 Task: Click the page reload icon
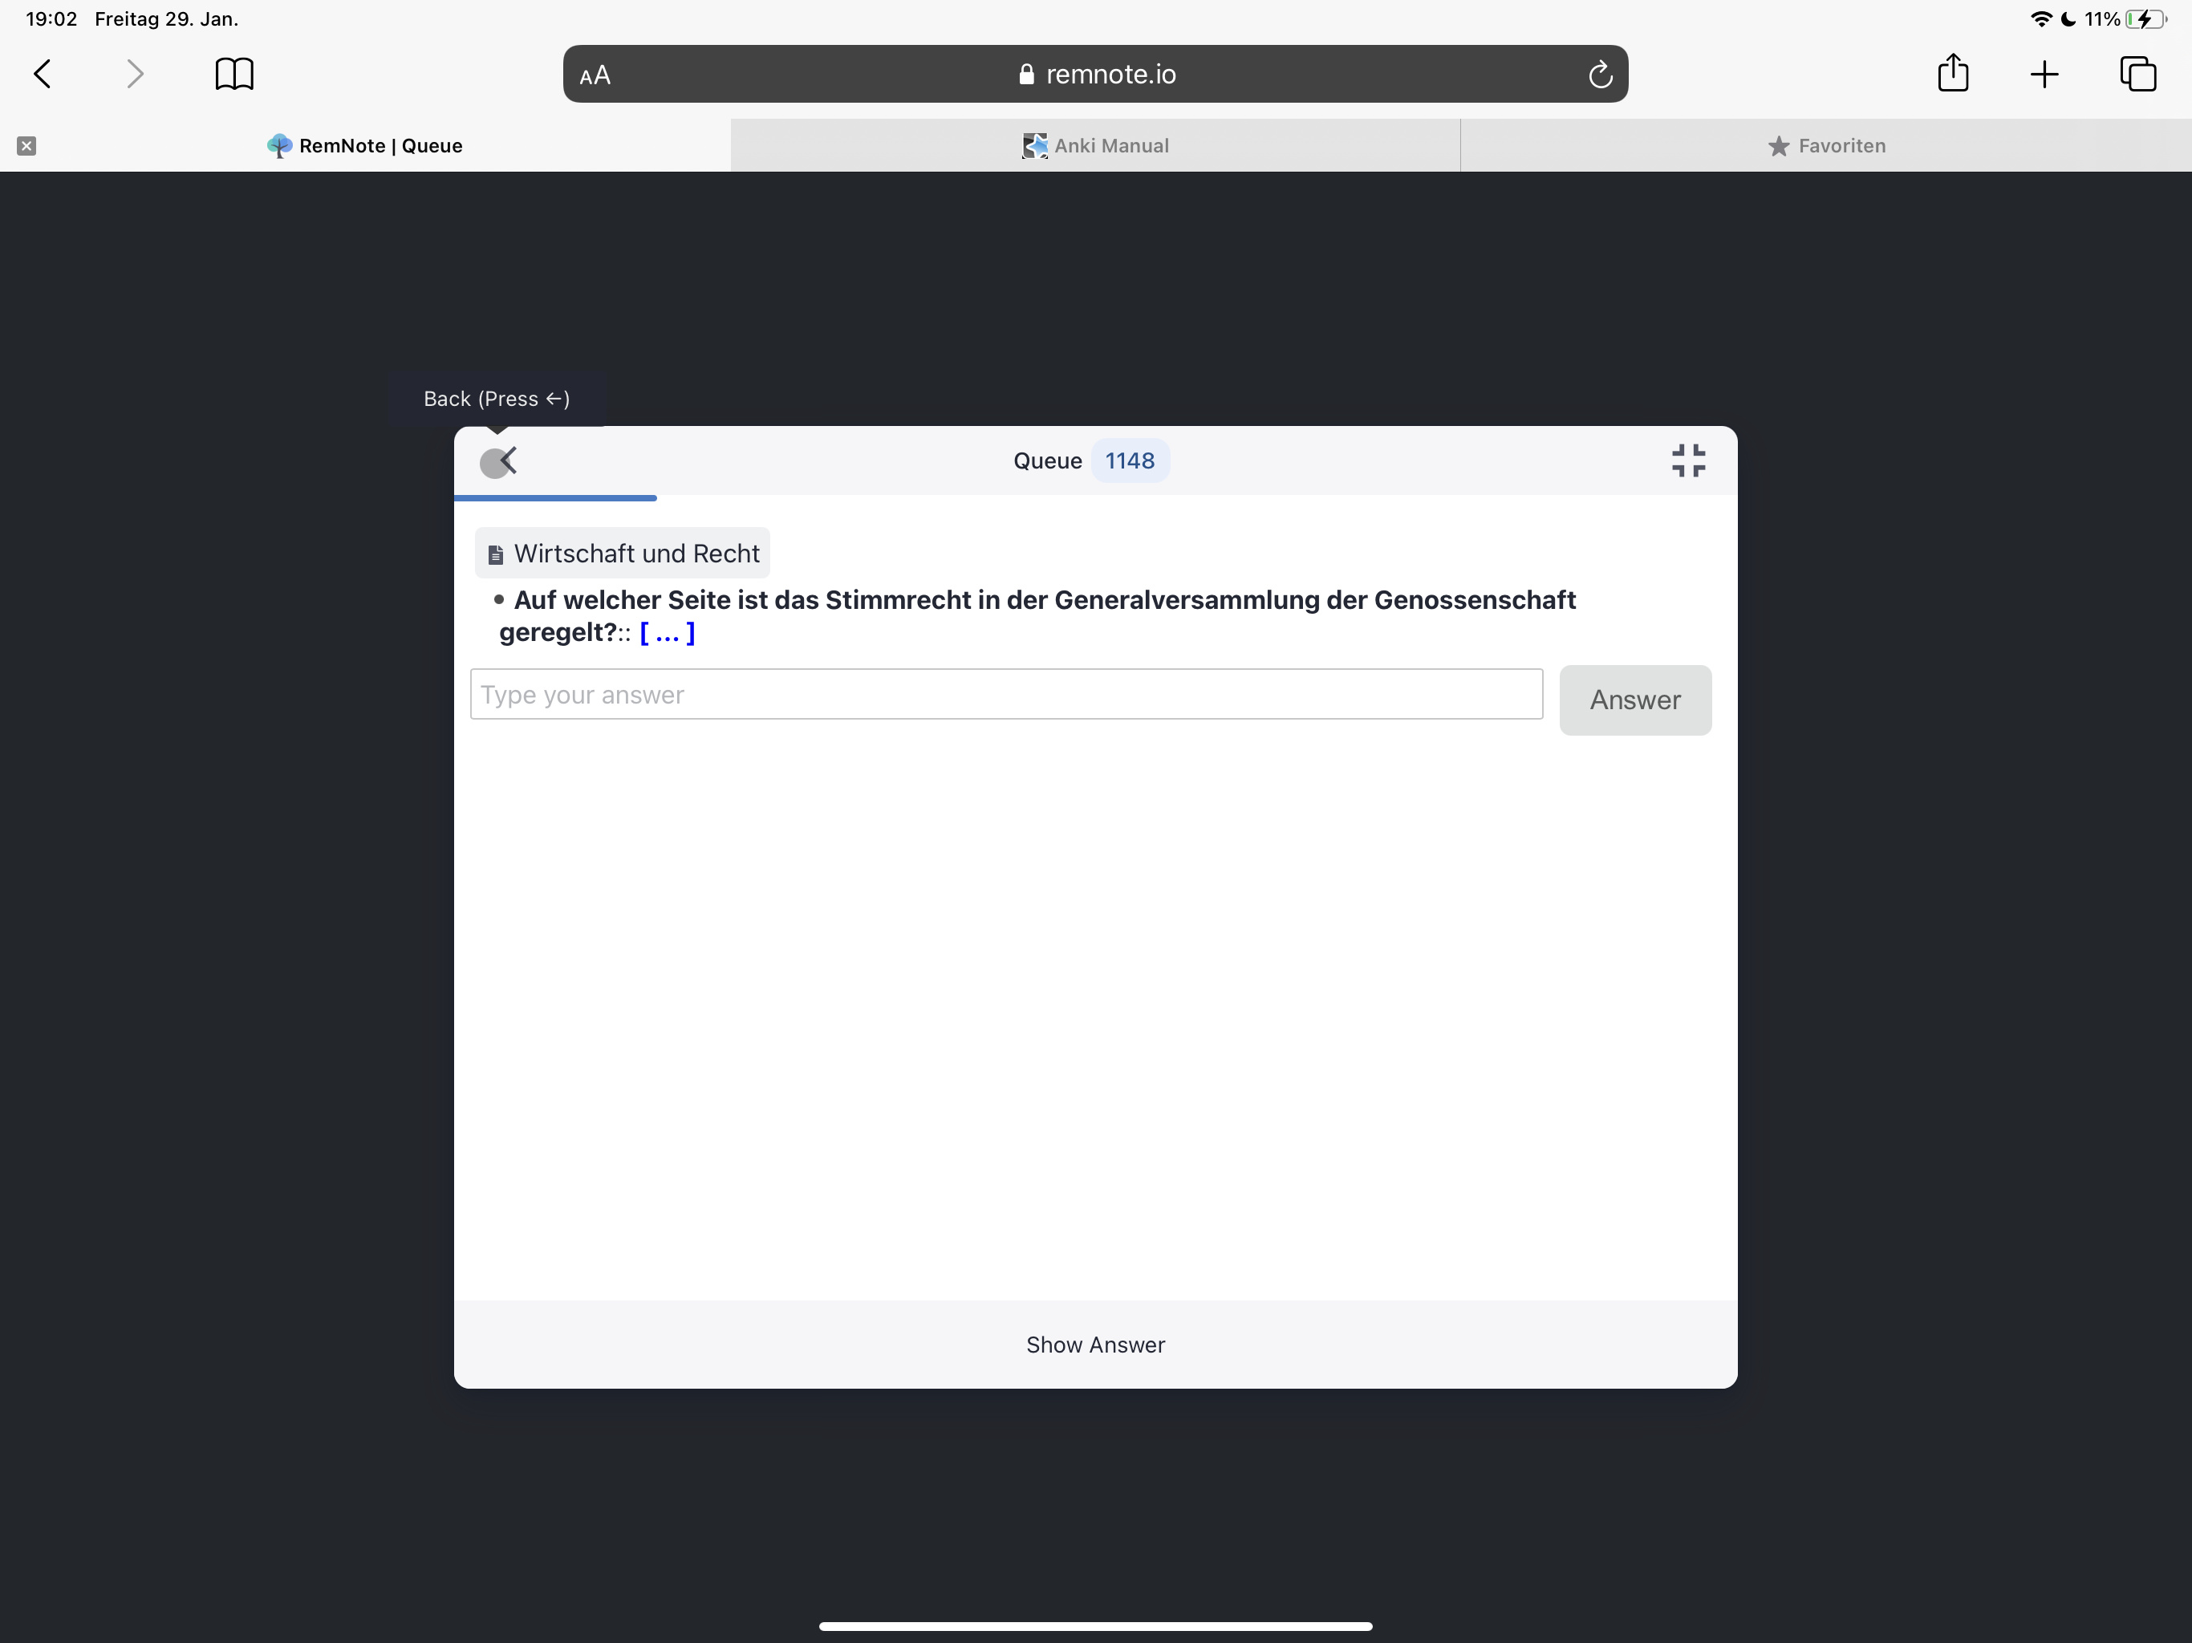(x=1601, y=73)
